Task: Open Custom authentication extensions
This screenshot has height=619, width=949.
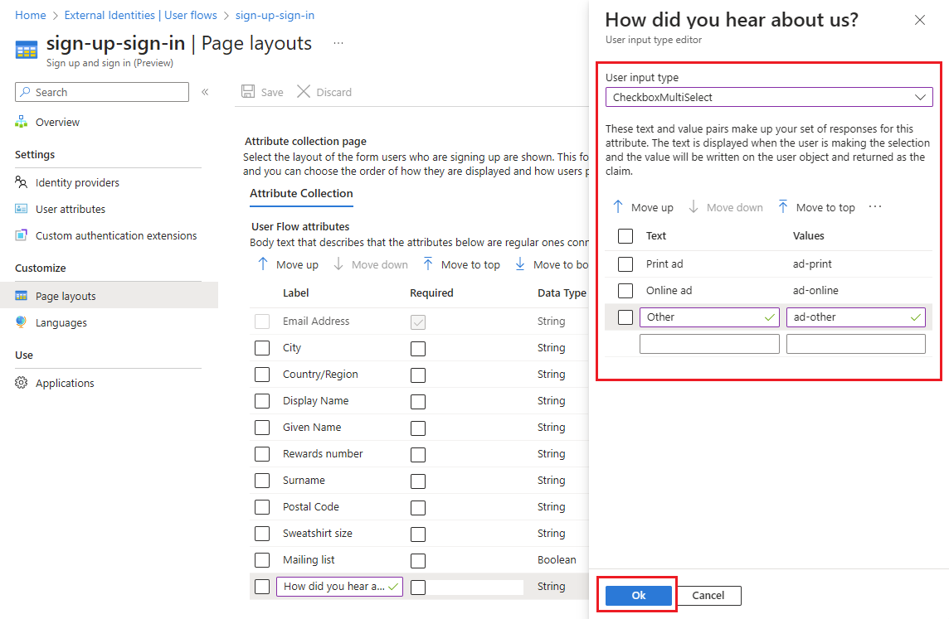Action: pyautogui.click(x=115, y=235)
